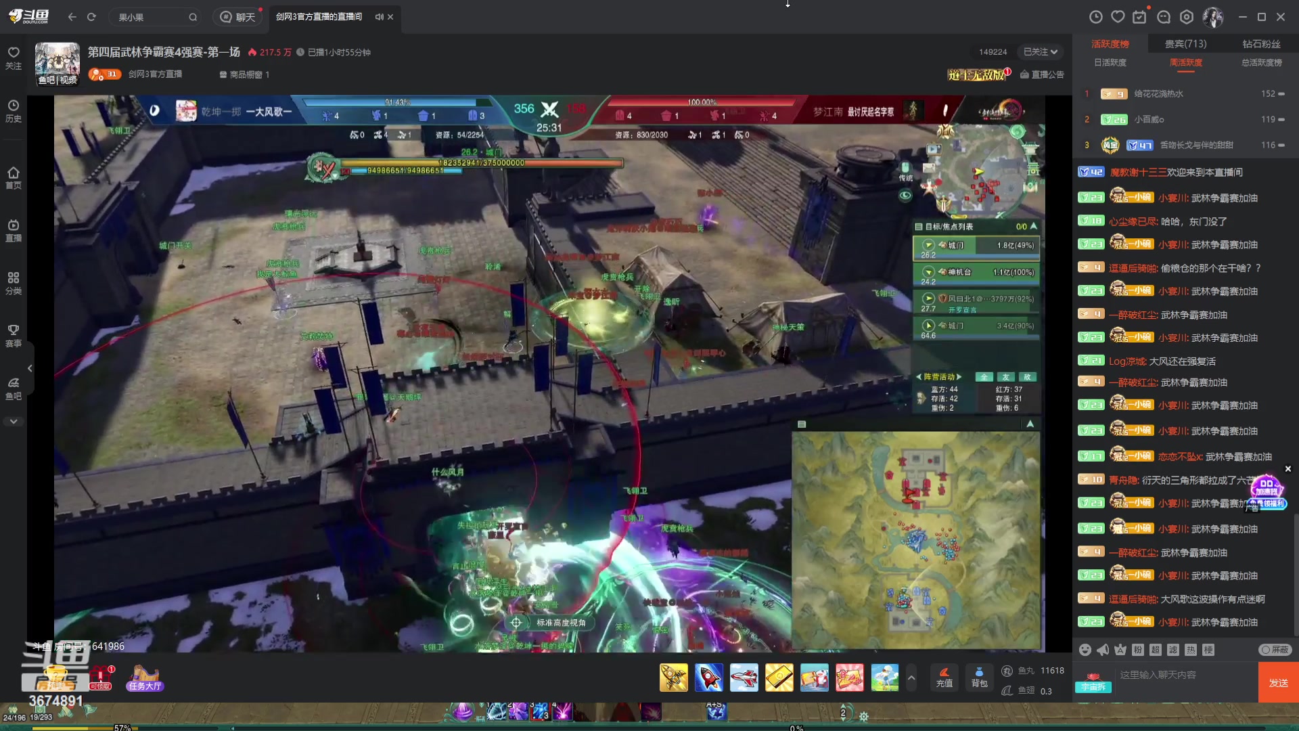Click user 给花花浇热水 in ranking
Image resolution: width=1299 pixels, height=731 pixels.
(x=1158, y=94)
